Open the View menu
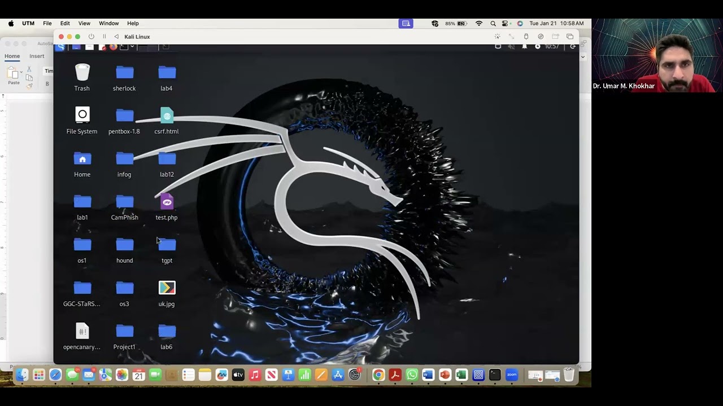This screenshot has width=723, height=406. tap(84, 23)
